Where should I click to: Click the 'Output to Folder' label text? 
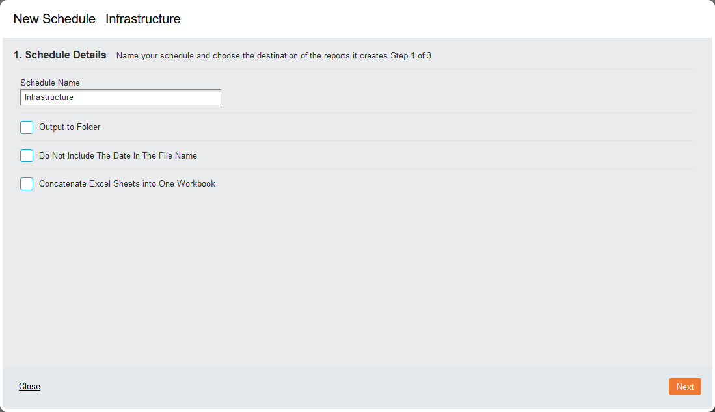point(70,127)
